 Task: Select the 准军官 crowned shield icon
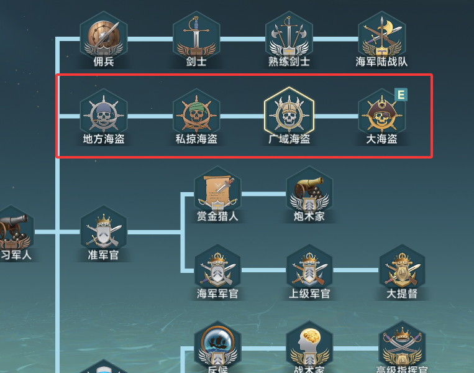point(104,233)
